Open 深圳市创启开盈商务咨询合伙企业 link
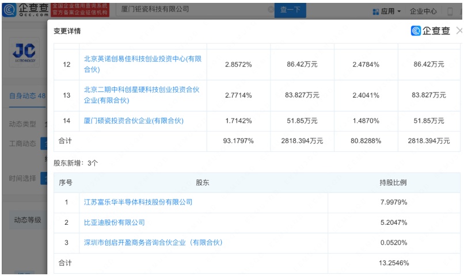The image size is (464, 276). pyautogui.click(x=153, y=243)
